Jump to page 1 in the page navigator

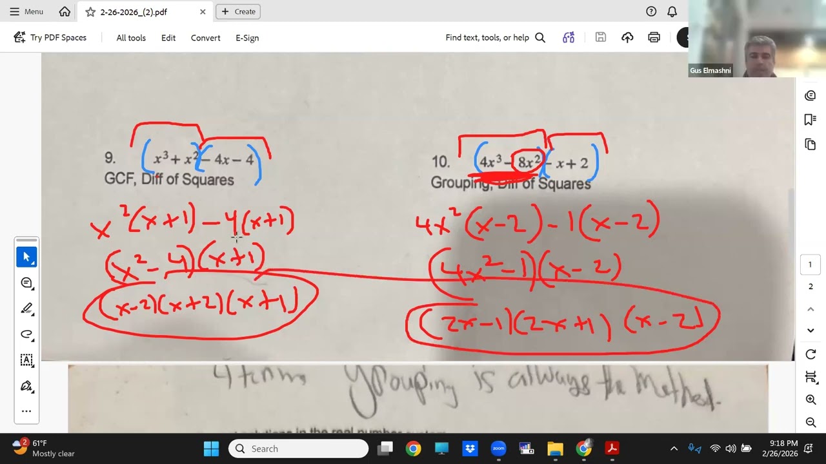pos(811,264)
